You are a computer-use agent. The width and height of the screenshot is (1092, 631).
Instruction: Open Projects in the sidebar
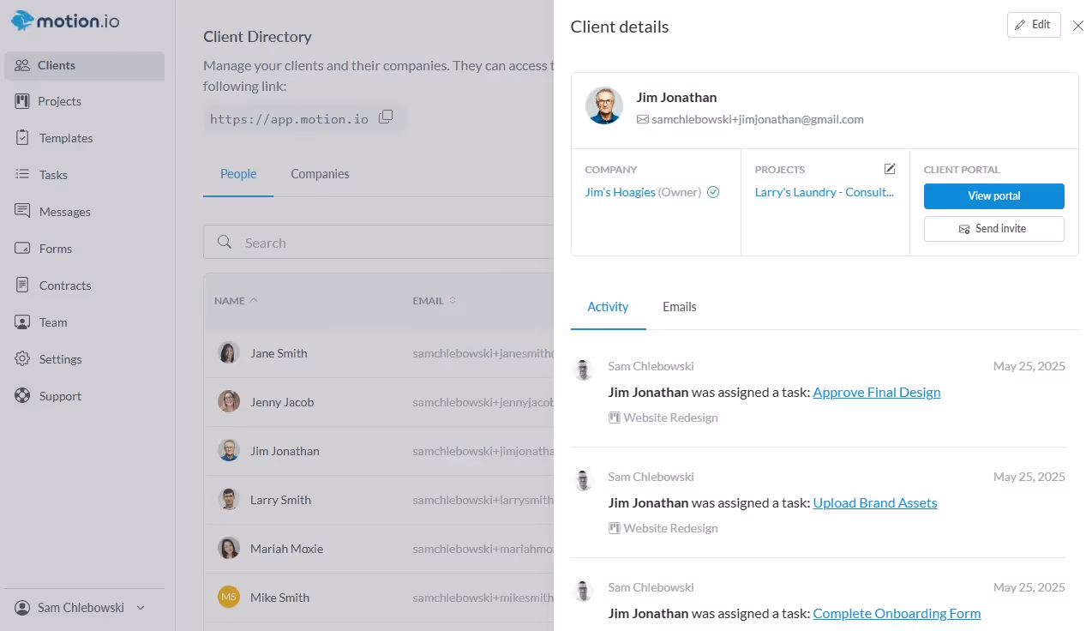[84, 101]
